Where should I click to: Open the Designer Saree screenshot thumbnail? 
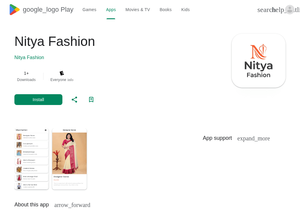(70, 159)
